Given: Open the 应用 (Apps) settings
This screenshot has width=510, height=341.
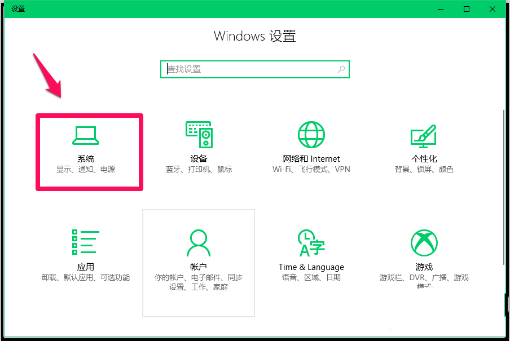Looking at the screenshot, I should point(86,254).
